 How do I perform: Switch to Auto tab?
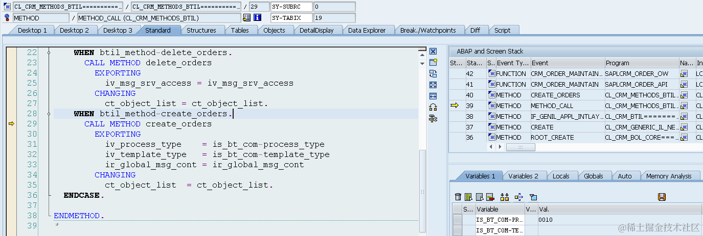[625, 176]
